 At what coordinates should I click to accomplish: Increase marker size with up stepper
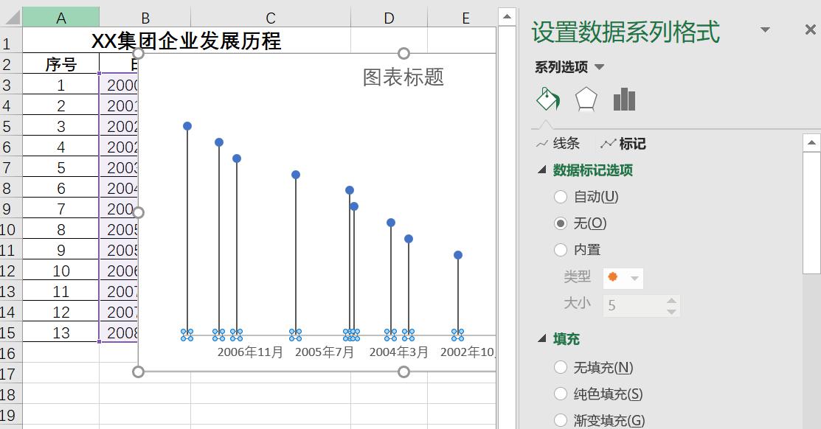pyautogui.click(x=672, y=300)
